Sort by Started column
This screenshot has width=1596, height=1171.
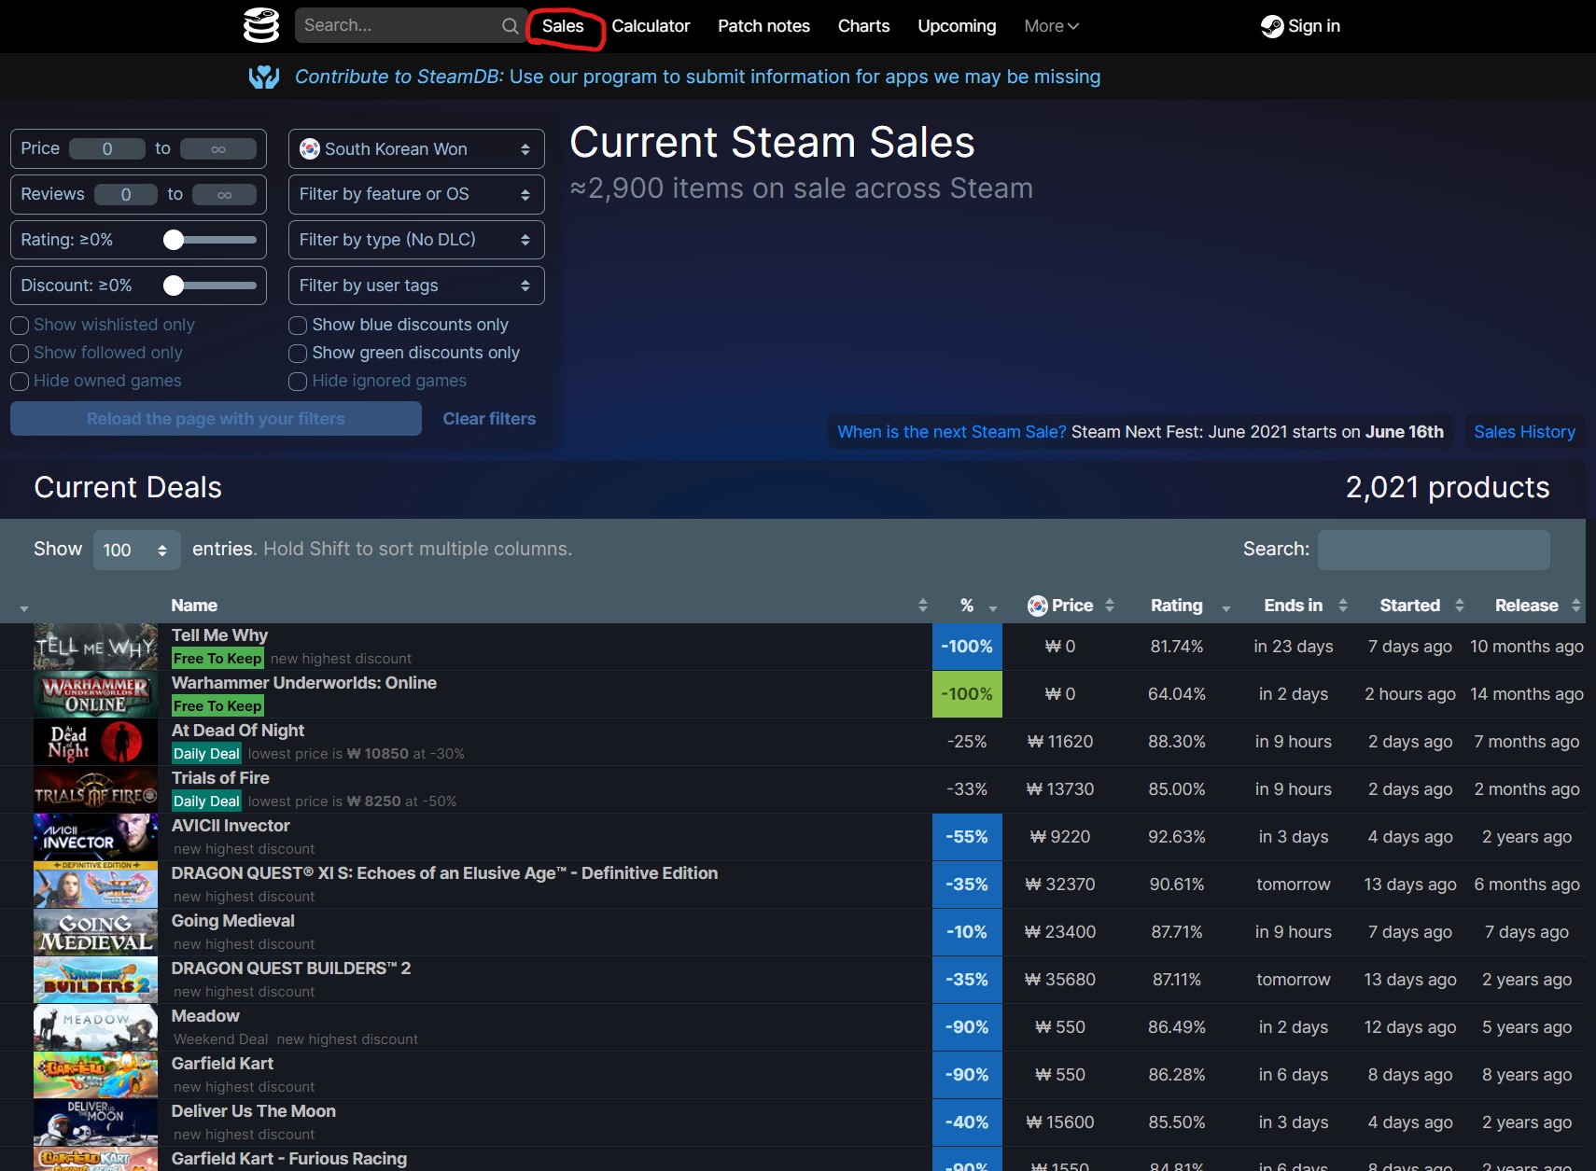click(1409, 606)
